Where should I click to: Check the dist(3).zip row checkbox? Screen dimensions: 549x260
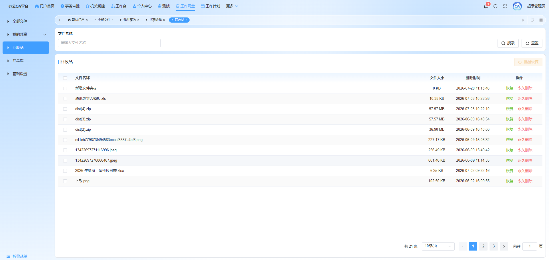(65, 119)
